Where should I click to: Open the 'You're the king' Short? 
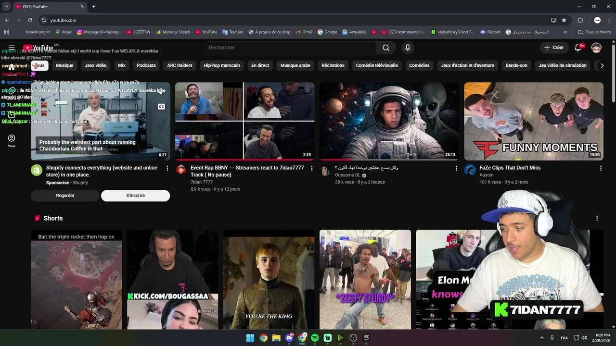click(269, 280)
